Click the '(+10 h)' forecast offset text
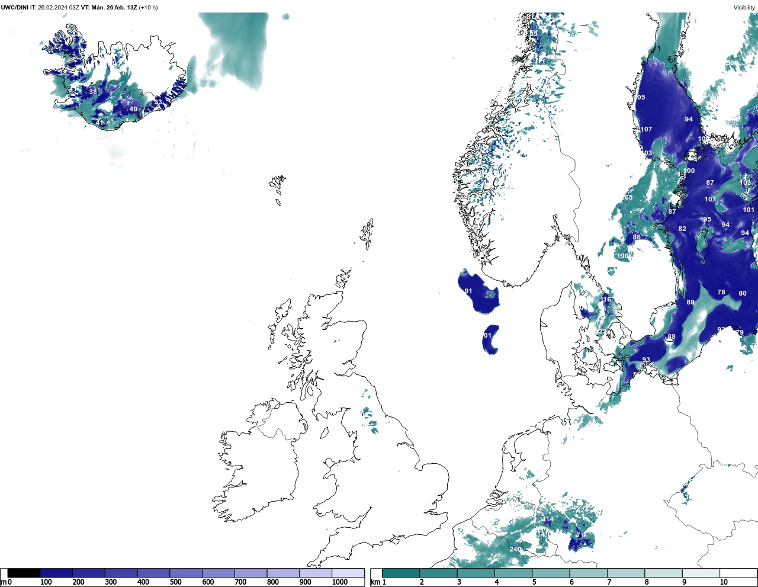This screenshot has width=758, height=587. [x=148, y=7]
